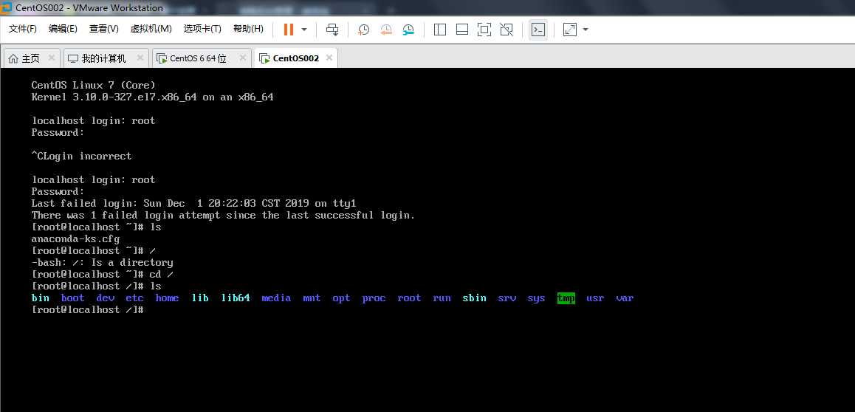
Task: Click the dev directory name
Action: tap(106, 298)
